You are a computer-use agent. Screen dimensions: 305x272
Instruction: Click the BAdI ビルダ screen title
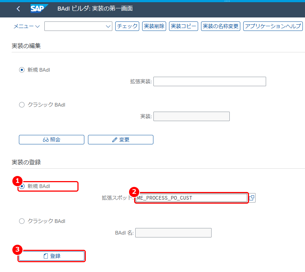point(95,9)
